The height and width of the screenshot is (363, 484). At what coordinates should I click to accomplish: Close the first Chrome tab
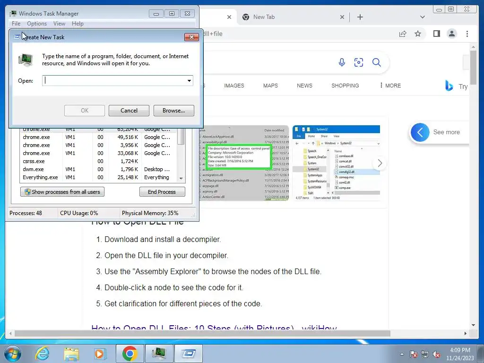(229, 17)
